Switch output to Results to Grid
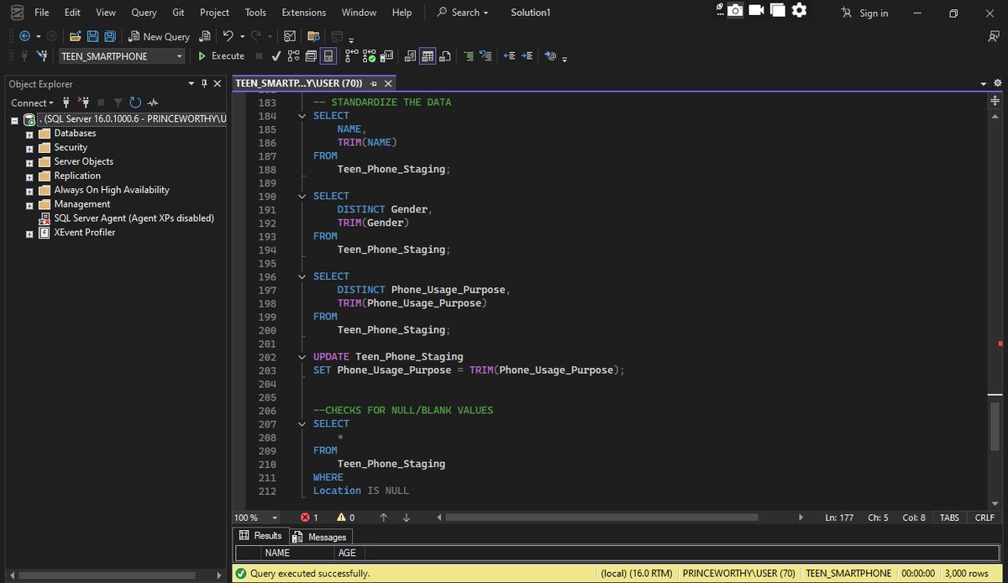Image resolution: width=1008 pixels, height=583 pixels. 428,56
